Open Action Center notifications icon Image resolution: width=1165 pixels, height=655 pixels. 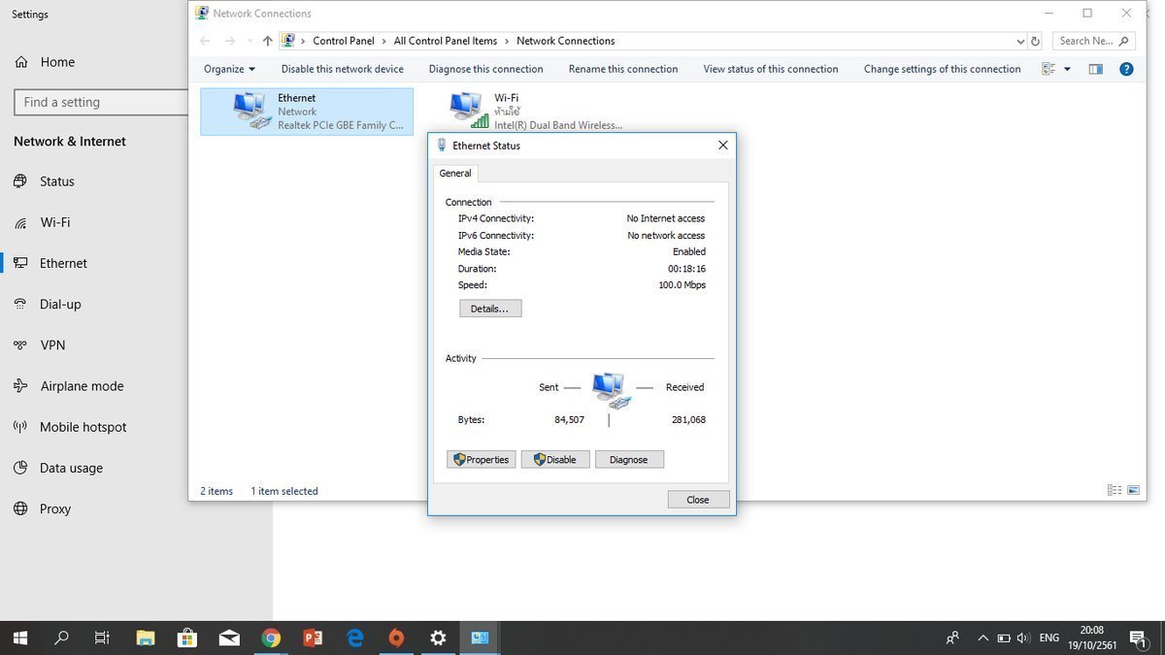1137,638
